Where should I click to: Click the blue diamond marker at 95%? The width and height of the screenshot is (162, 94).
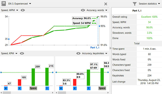99,26
